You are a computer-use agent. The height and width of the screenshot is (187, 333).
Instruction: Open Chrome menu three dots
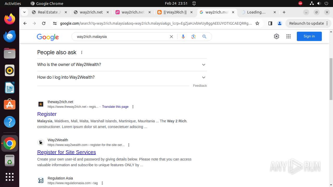click(328, 23)
